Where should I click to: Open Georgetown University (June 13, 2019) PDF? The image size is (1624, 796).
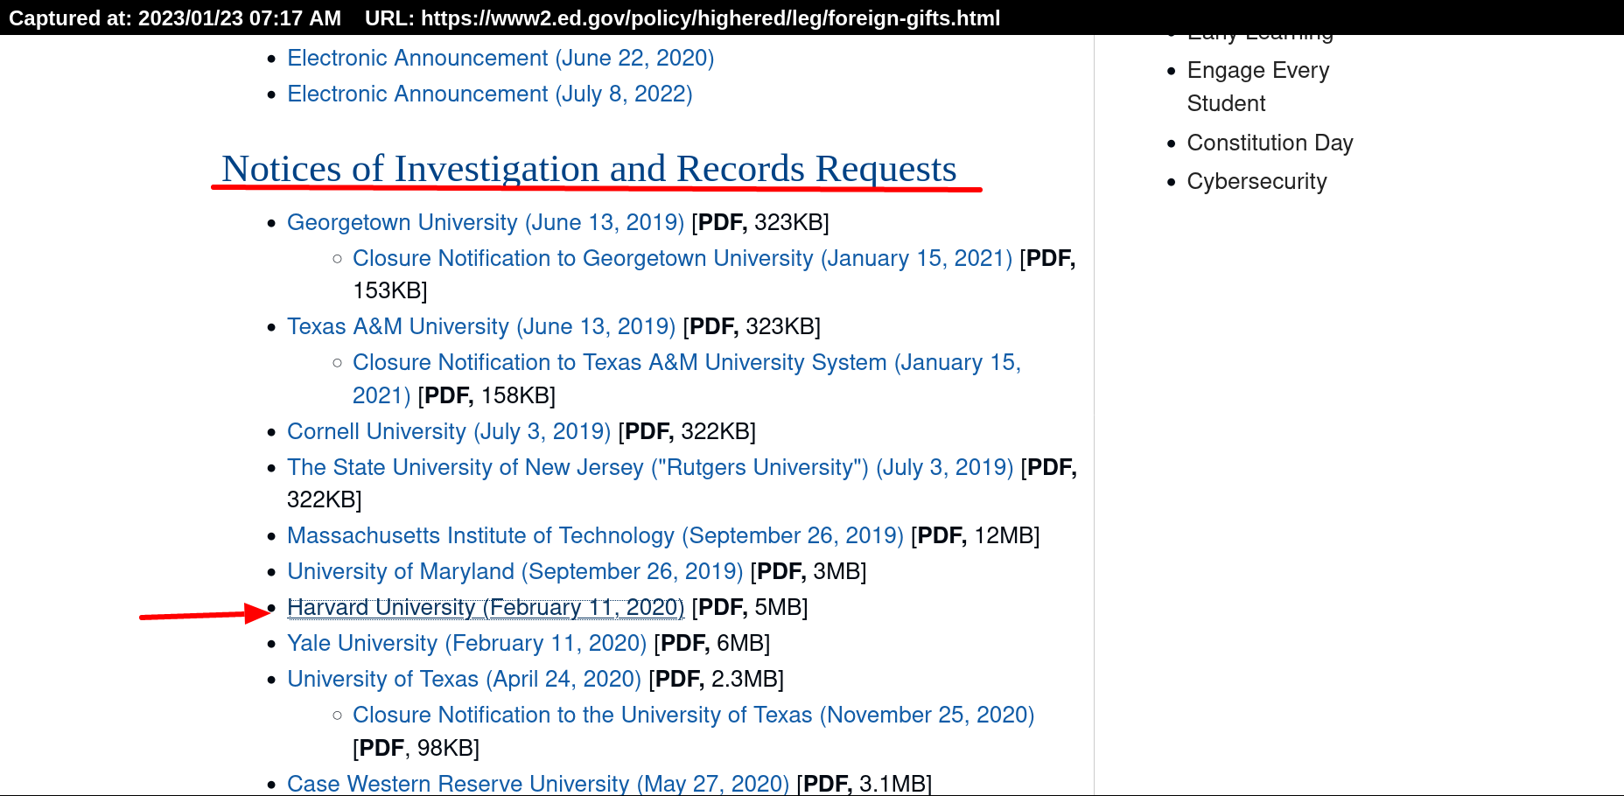486,222
